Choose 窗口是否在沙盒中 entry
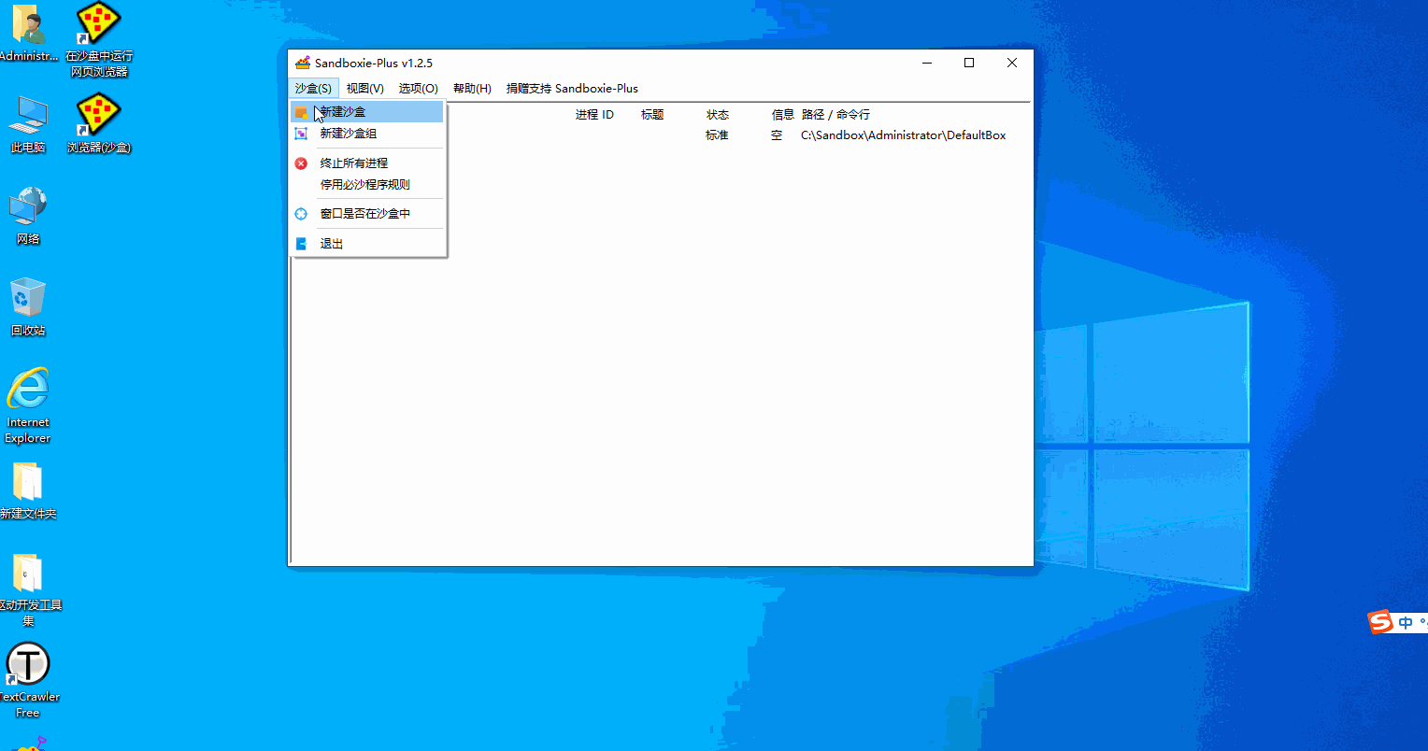Viewport: 1428px width, 751px height. tap(367, 214)
